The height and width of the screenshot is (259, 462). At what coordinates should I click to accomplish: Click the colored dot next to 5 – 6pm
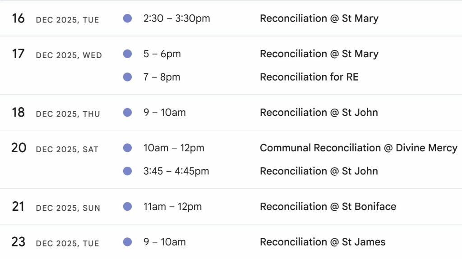click(x=127, y=54)
